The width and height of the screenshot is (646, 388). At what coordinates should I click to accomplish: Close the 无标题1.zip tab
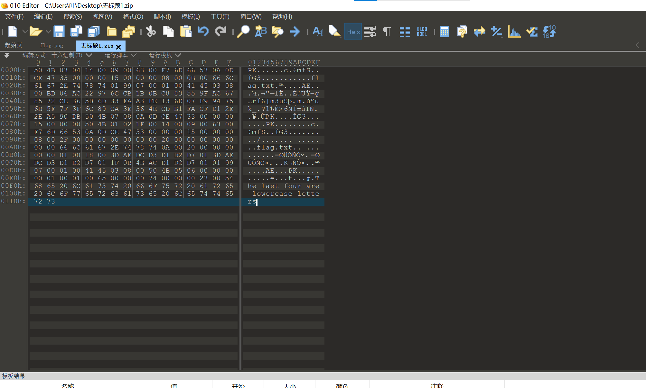pyautogui.click(x=118, y=47)
